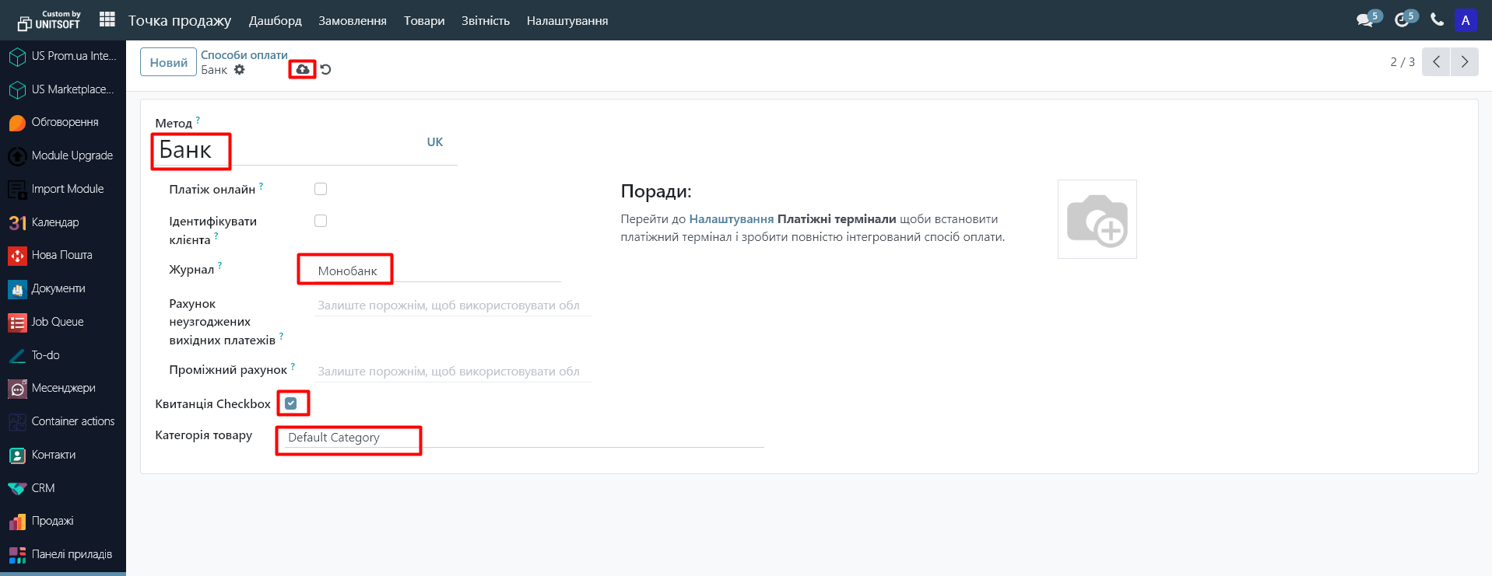Open the Проміжний рахунок dropdown field
Screen dimensions: 1492x576
(x=451, y=372)
